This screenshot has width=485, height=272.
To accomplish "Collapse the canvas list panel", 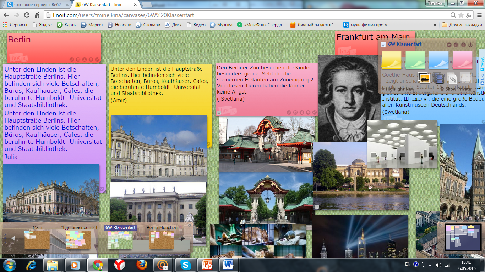I will click(x=190, y=225).
